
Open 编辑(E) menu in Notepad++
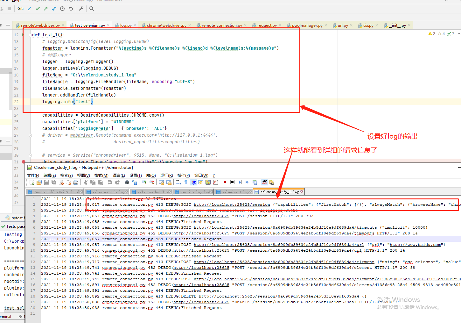coord(50,176)
